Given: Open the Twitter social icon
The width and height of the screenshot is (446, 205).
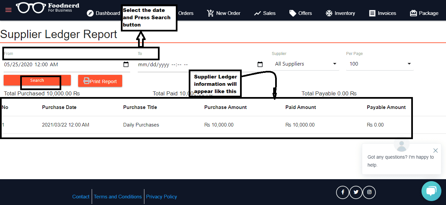Looking at the screenshot, I should click(x=356, y=192).
